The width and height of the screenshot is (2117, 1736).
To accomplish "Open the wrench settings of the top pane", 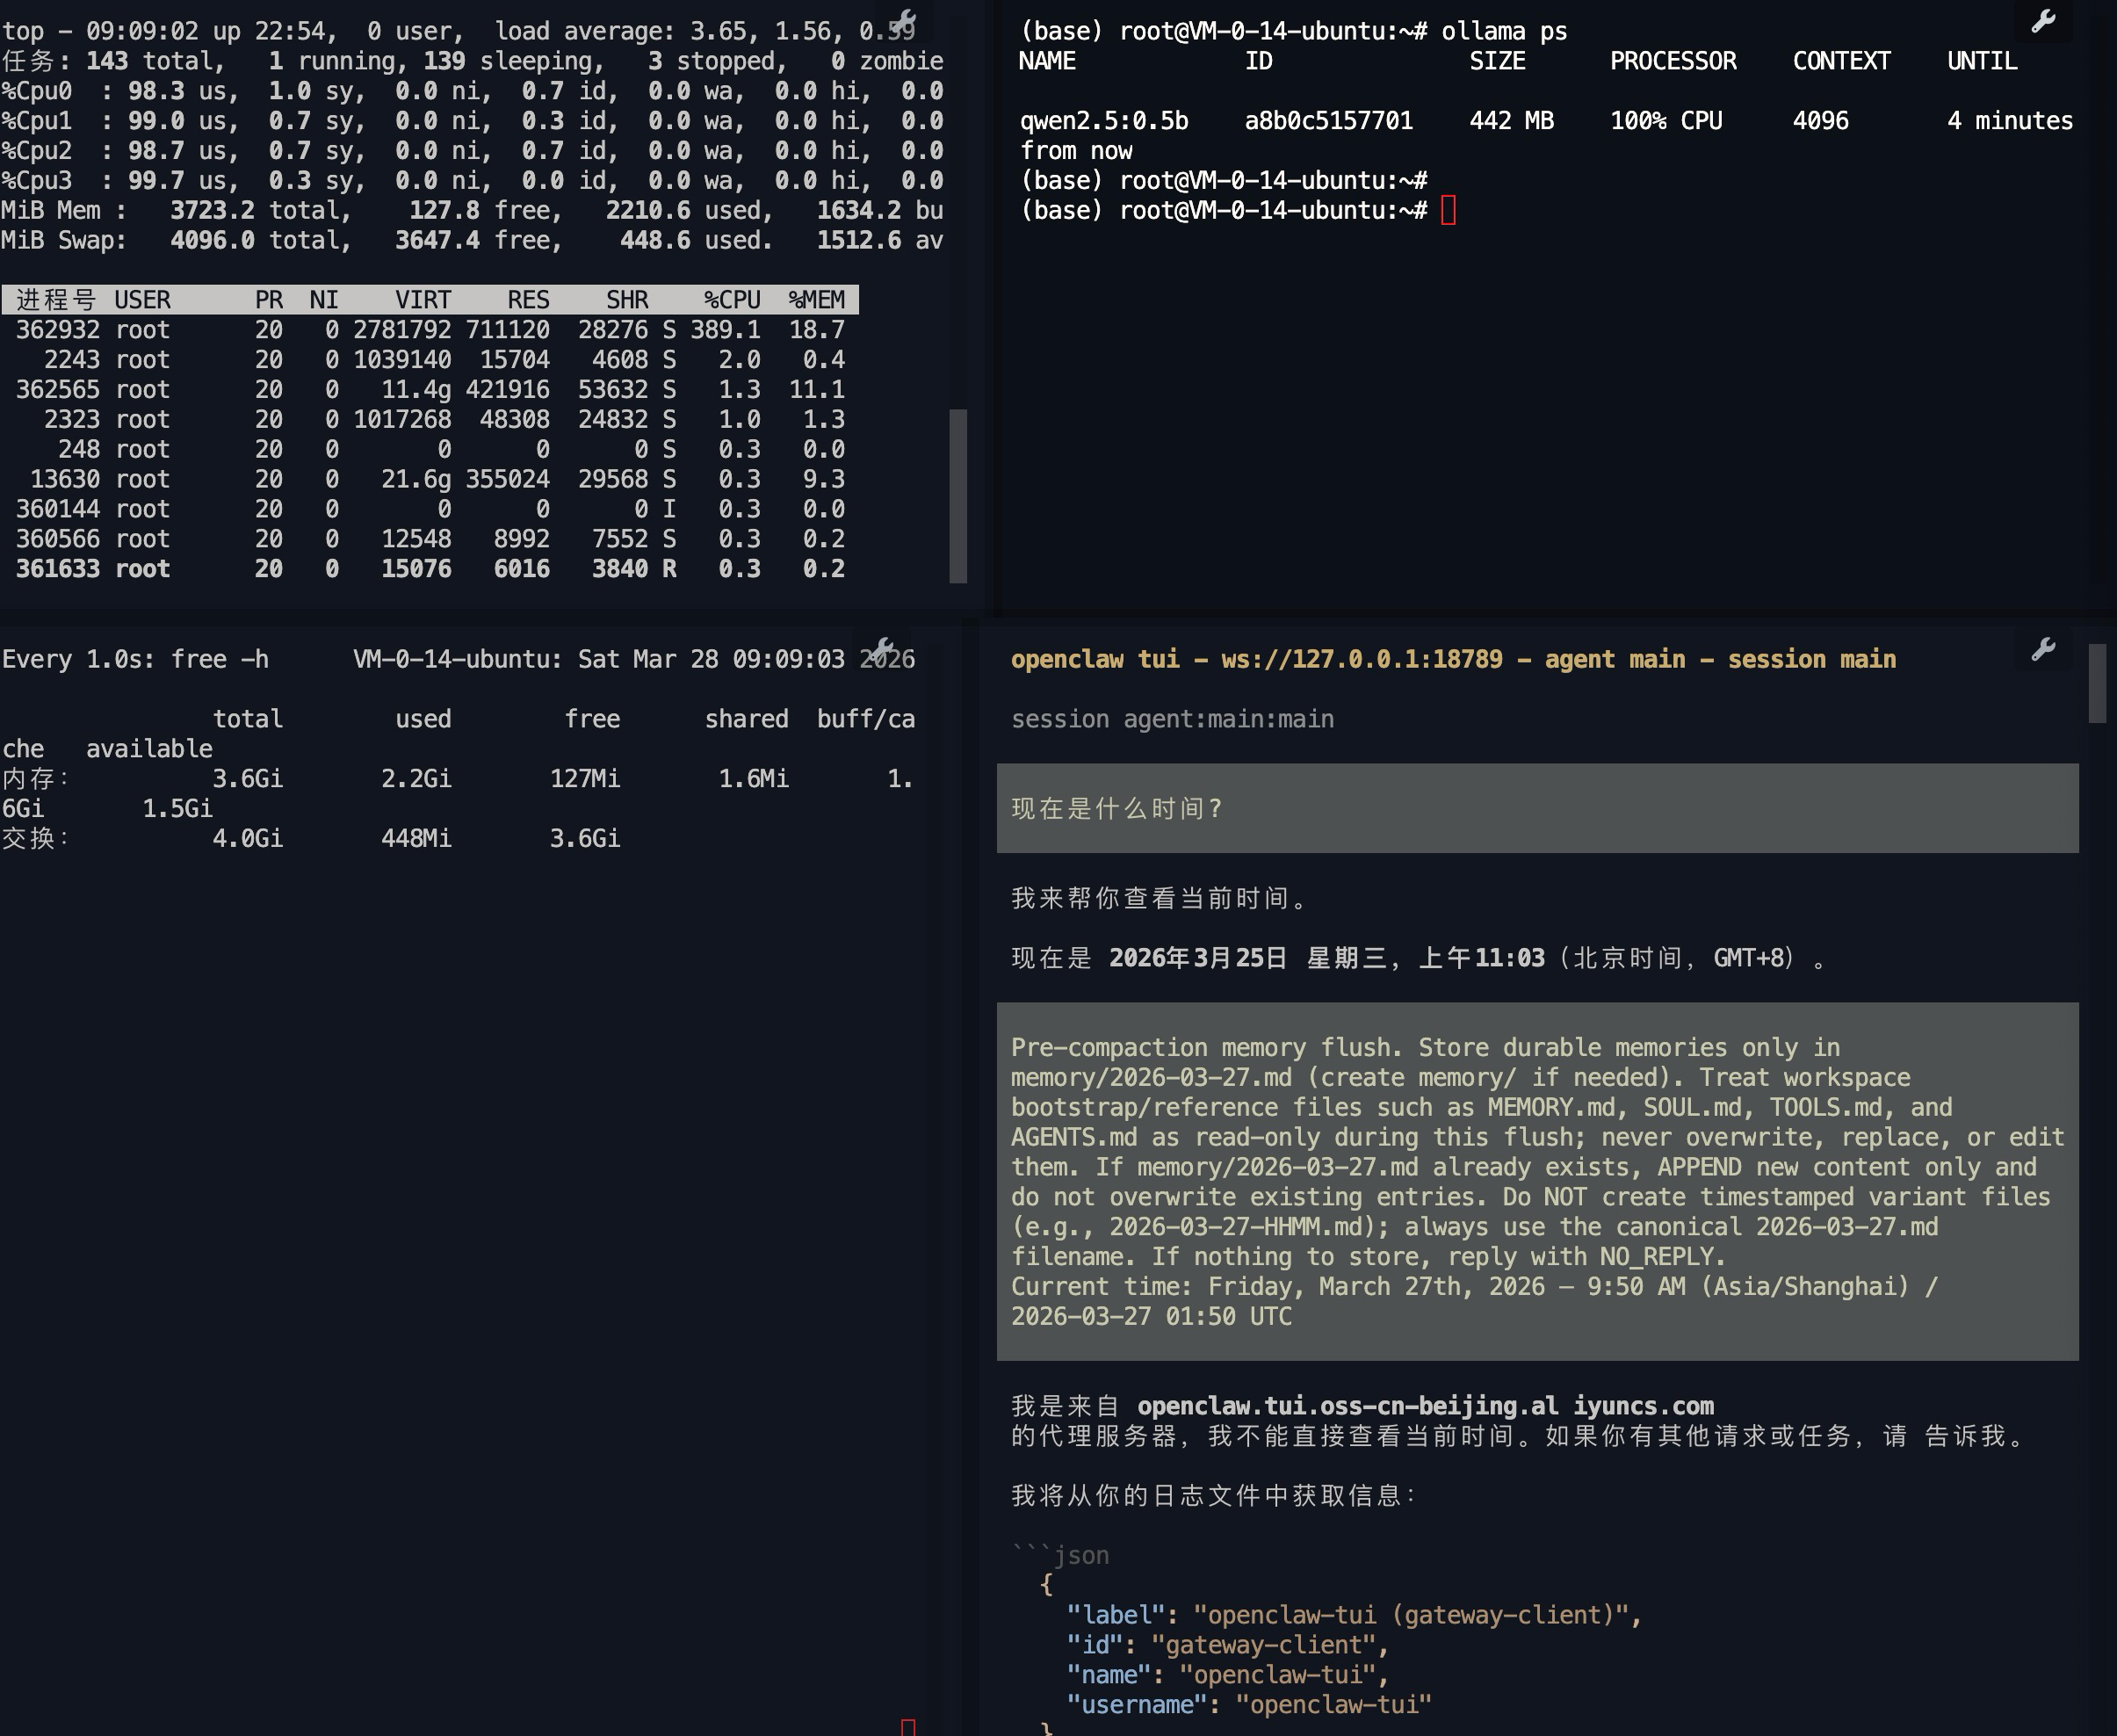I will [x=904, y=21].
